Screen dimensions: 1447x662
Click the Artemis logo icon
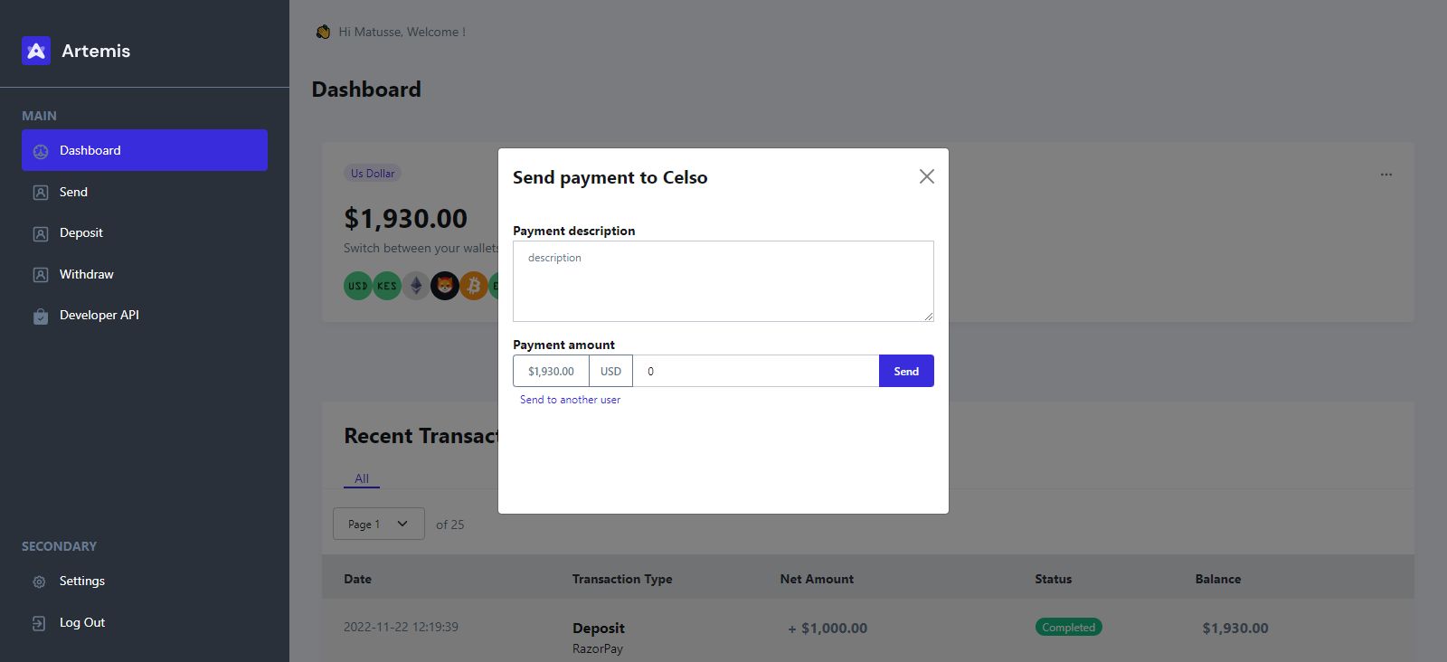(x=36, y=51)
